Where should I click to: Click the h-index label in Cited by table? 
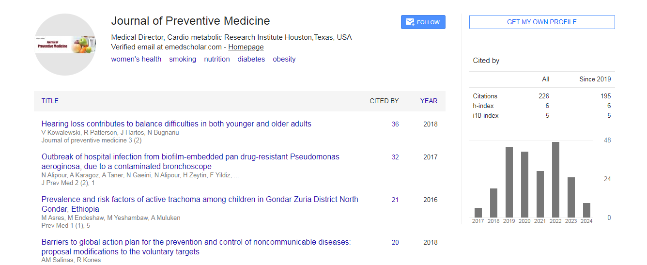coord(483,106)
